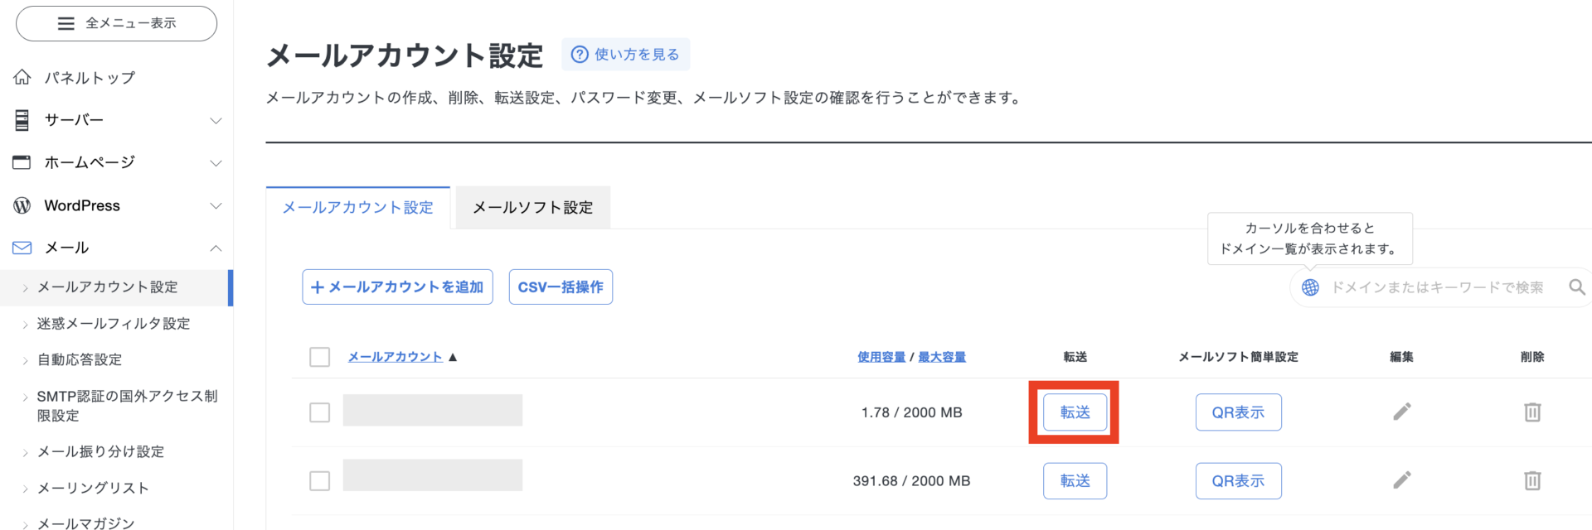1592x530 pixels.
Task: Click the magnifying glass search icon
Action: [x=1576, y=287]
